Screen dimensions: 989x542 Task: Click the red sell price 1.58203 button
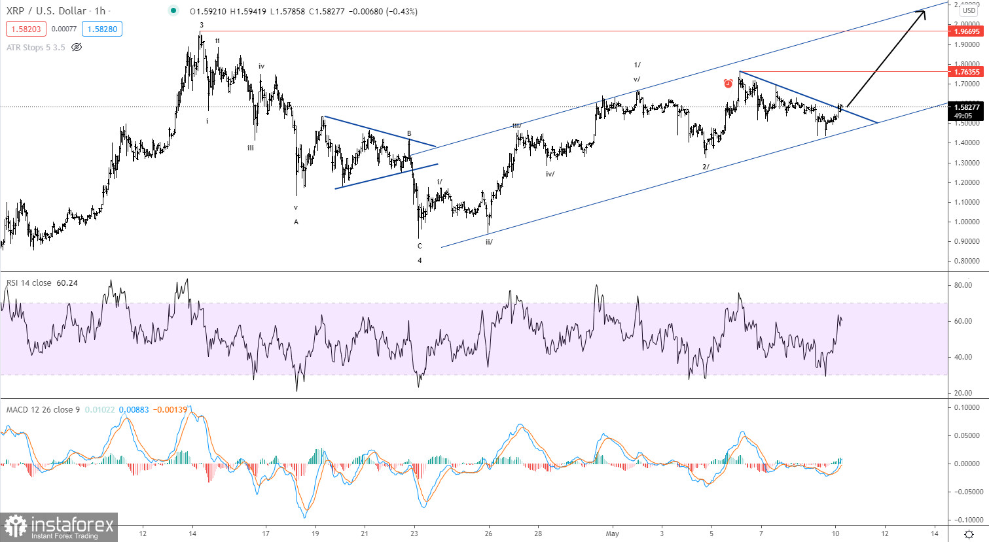(26, 29)
